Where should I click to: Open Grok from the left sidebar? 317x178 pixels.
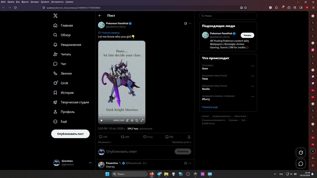[61, 83]
